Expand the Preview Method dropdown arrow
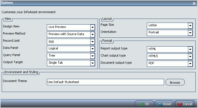The height and width of the screenshot is (108, 198). (93, 35)
